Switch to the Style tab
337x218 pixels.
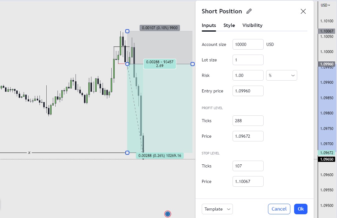pyautogui.click(x=229, y=25)
